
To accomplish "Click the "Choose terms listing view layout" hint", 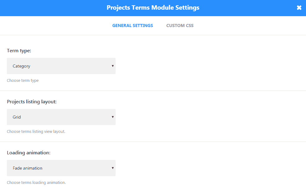I will pos(36,131).
